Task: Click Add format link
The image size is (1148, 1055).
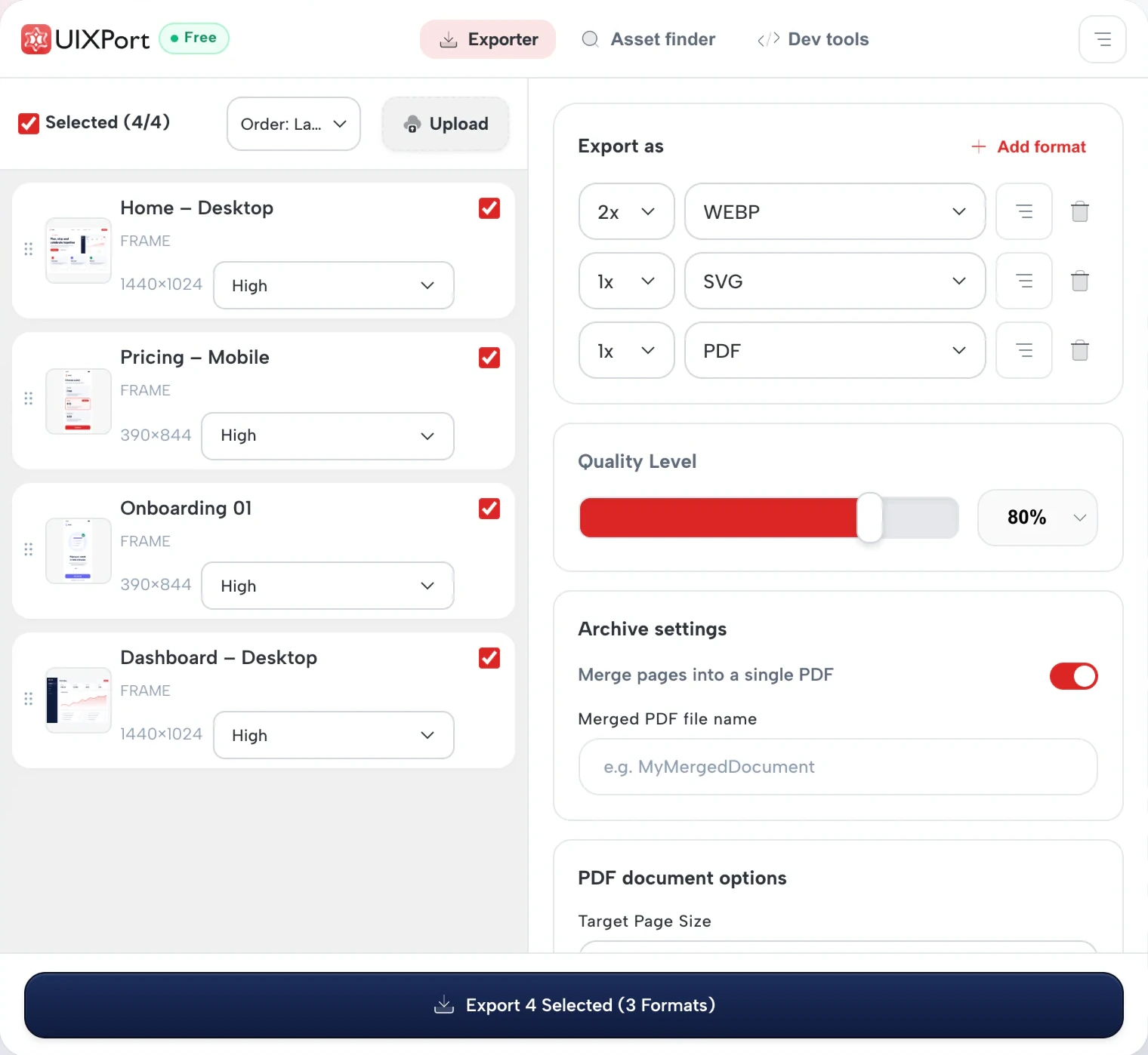Action: 1029,146
